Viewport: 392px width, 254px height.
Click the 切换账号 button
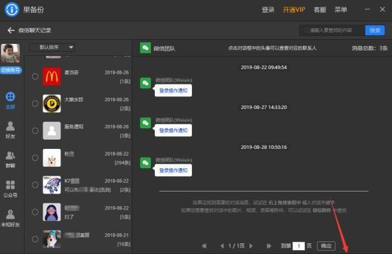point(11,70)
